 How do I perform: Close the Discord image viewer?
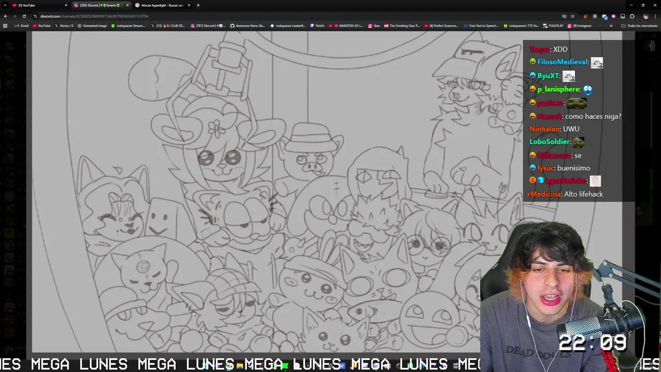pyautogui.click(x=650, y=46)
